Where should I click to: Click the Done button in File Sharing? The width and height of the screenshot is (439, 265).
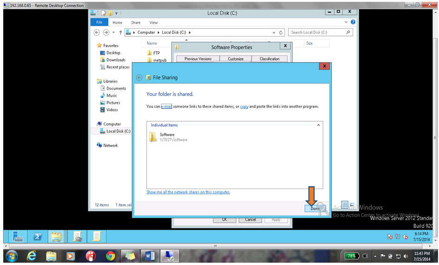(x=315, y=208)
